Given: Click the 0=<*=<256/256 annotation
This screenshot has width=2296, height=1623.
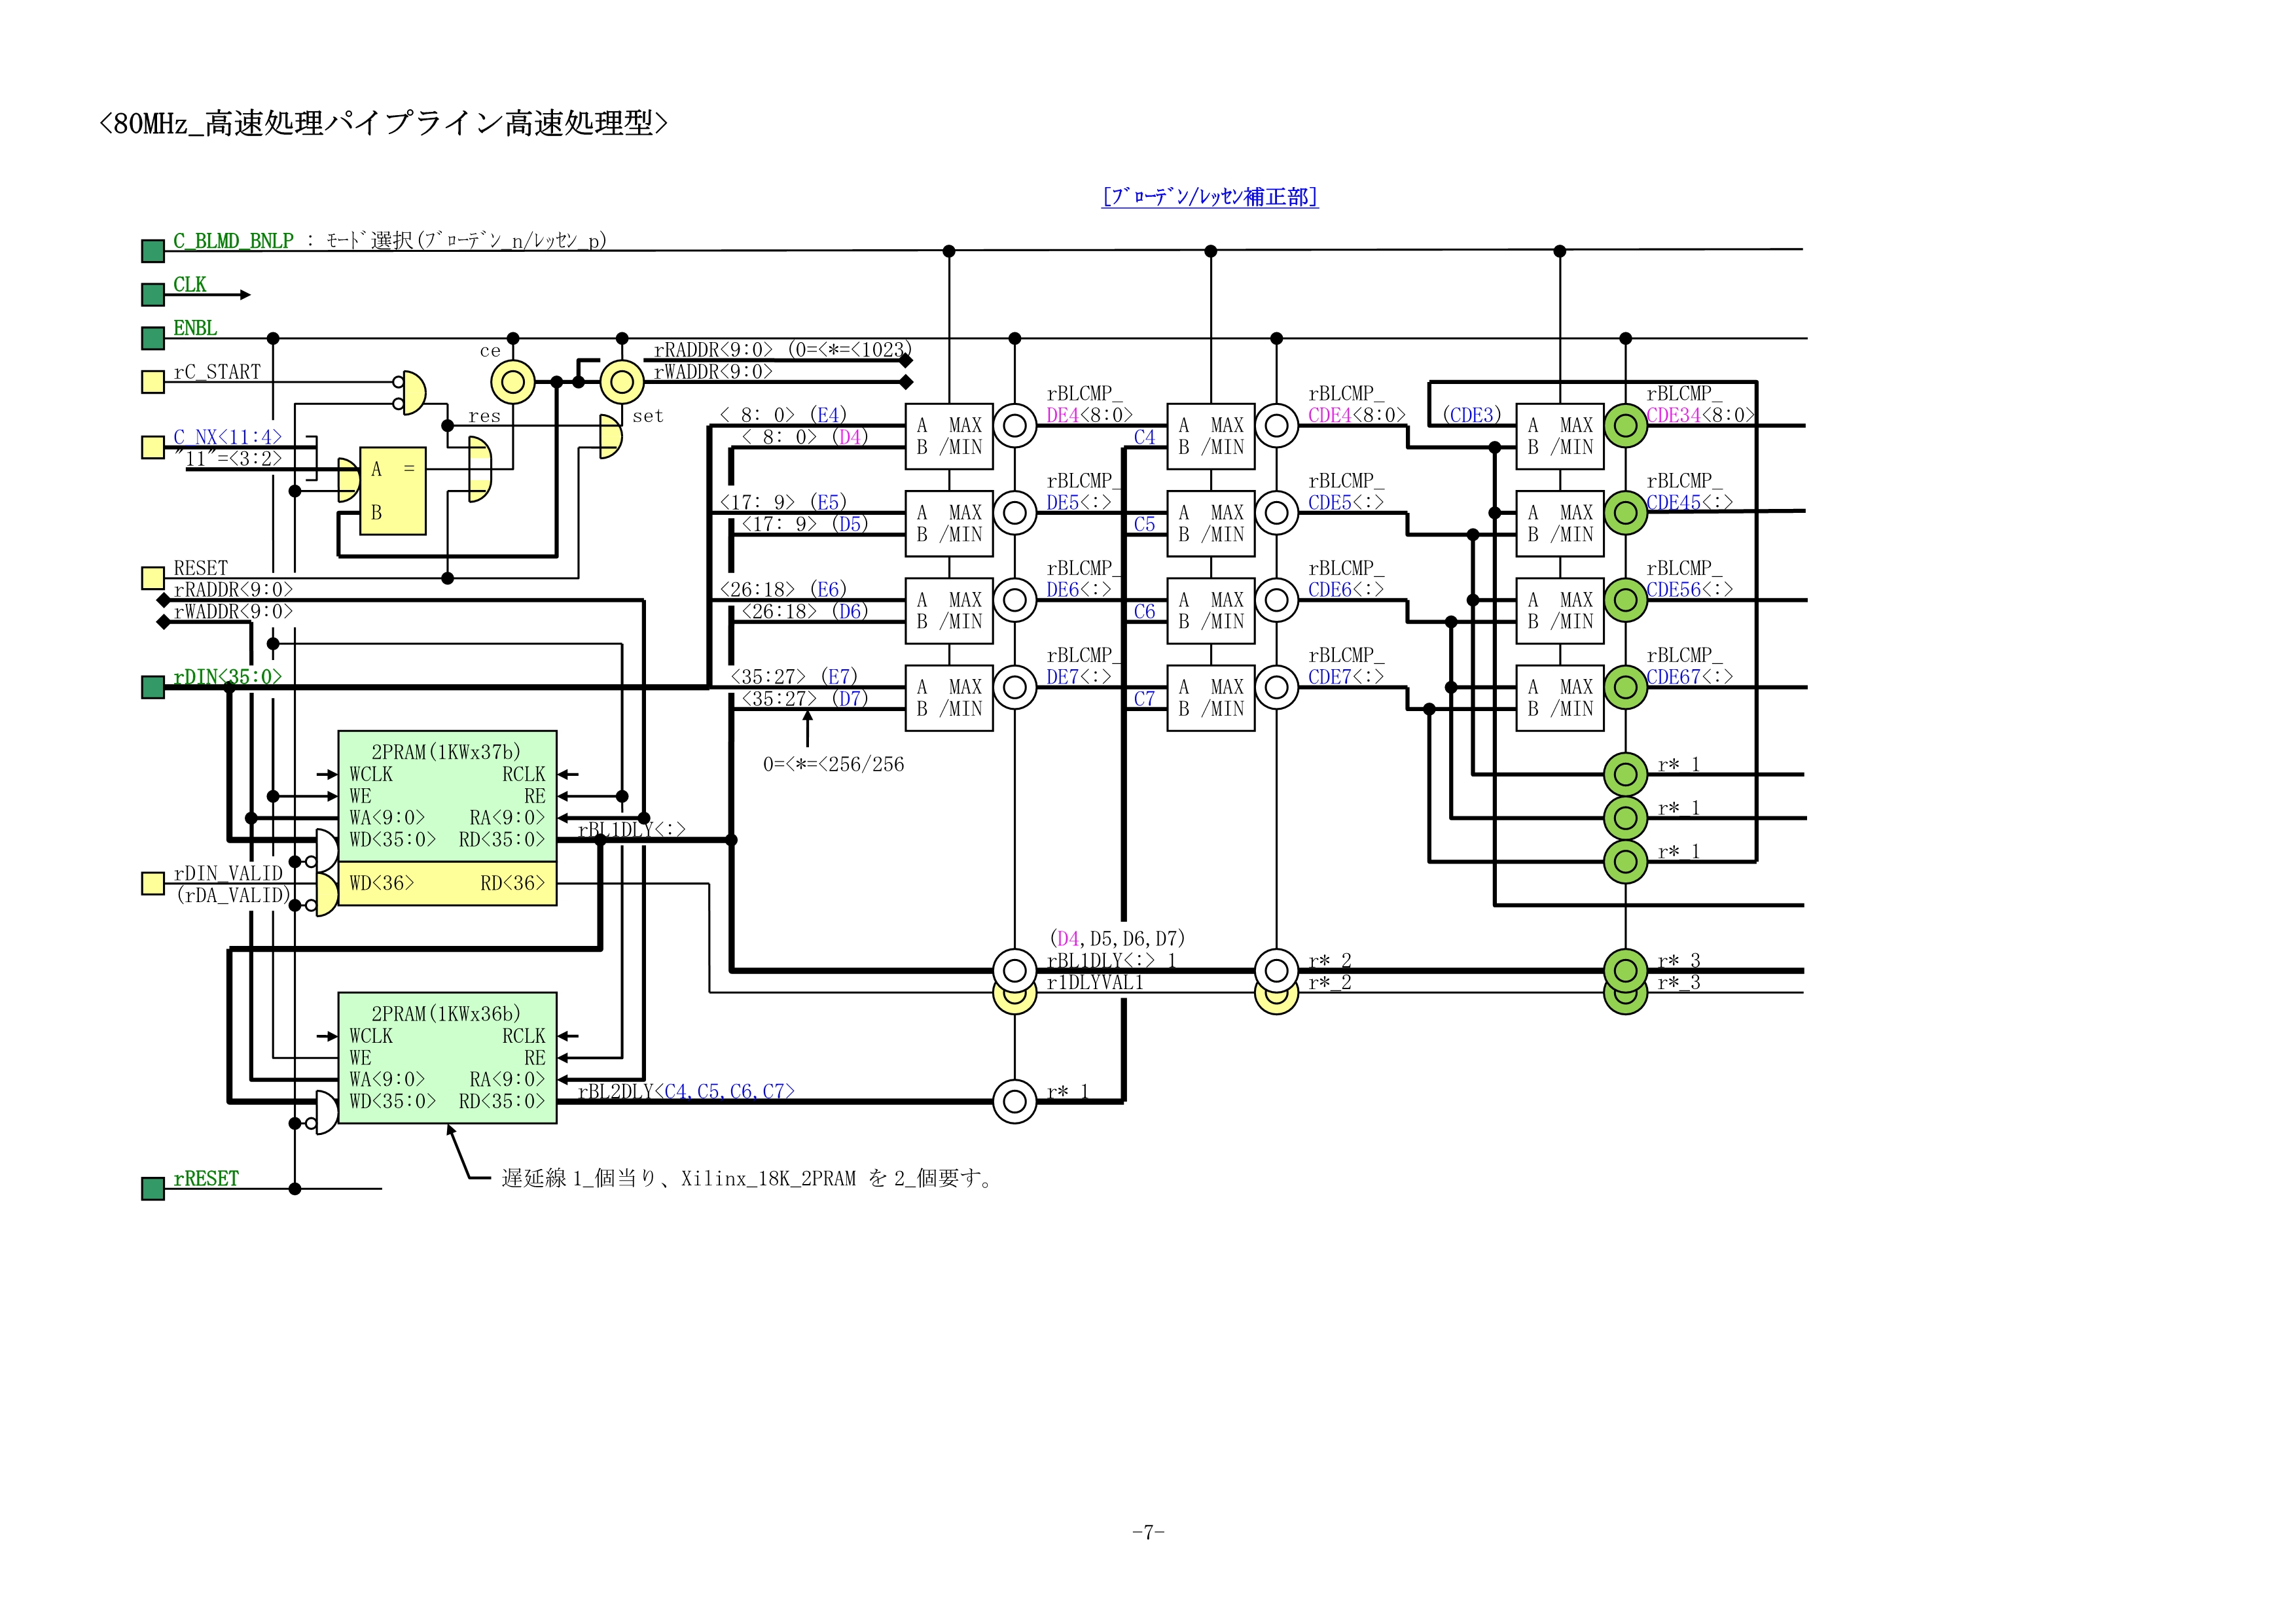Looking at the screenshot, I should 833,765.
